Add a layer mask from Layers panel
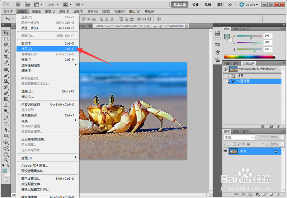 [250, 194]
